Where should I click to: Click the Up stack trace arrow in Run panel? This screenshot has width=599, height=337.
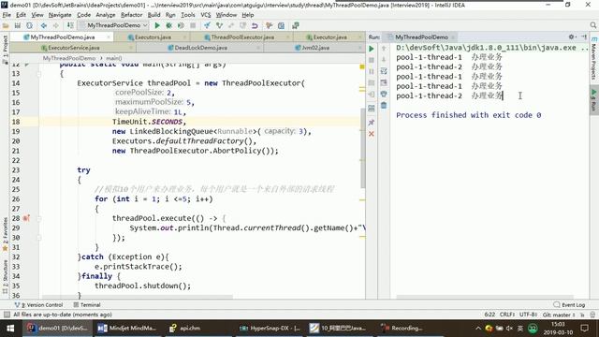pyautogui.click(x=384, y=48)
